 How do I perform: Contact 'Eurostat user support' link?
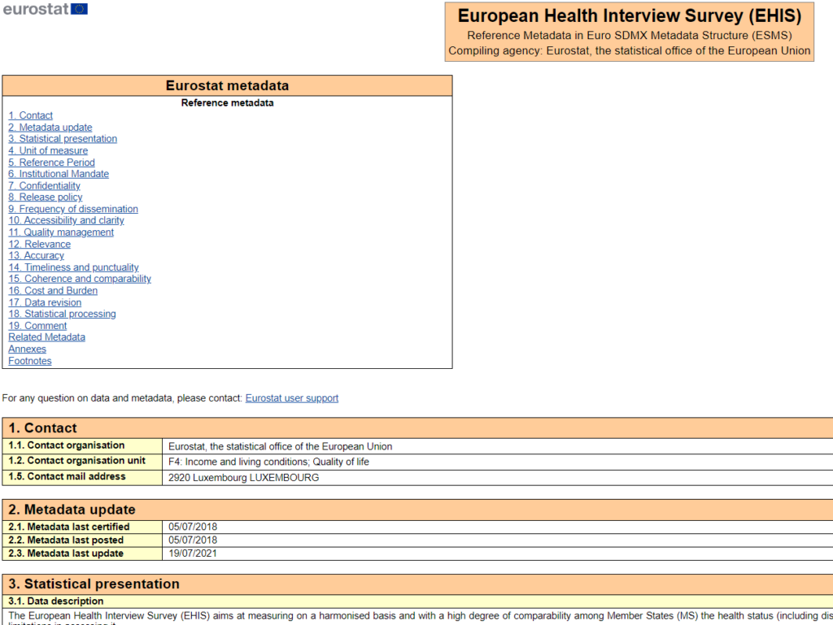pos(292,398)
